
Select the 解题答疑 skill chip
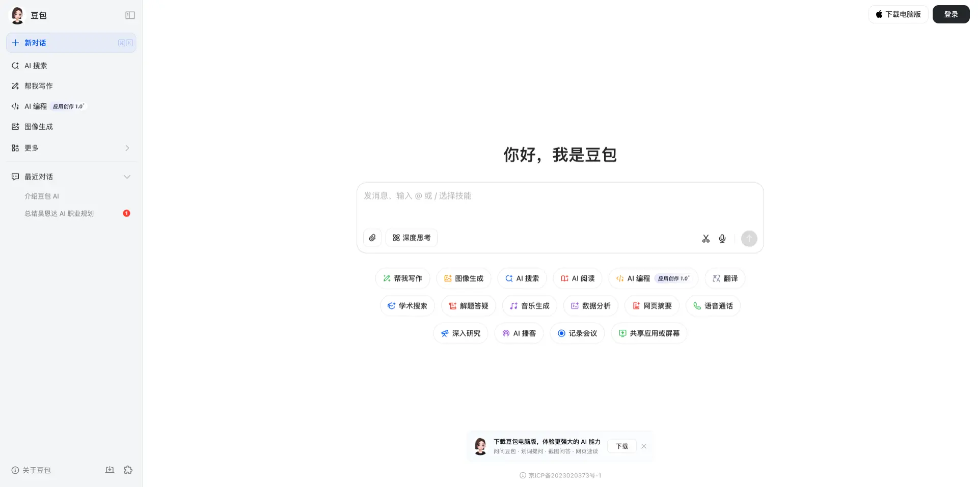(x=469, y=306)
